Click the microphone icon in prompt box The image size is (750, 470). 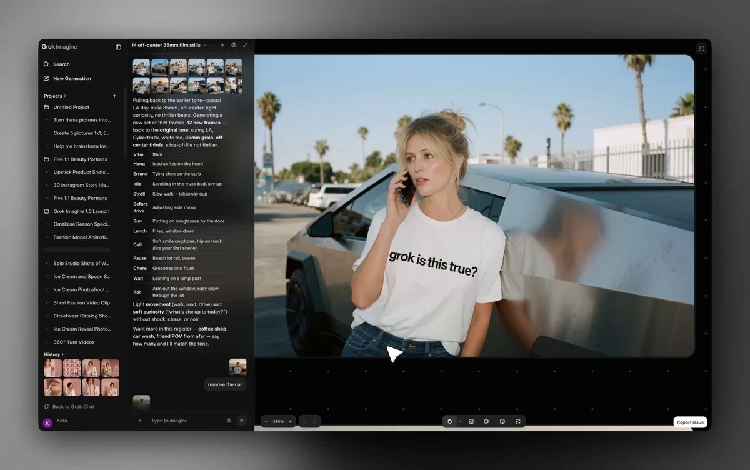click(x=229, y=421)
